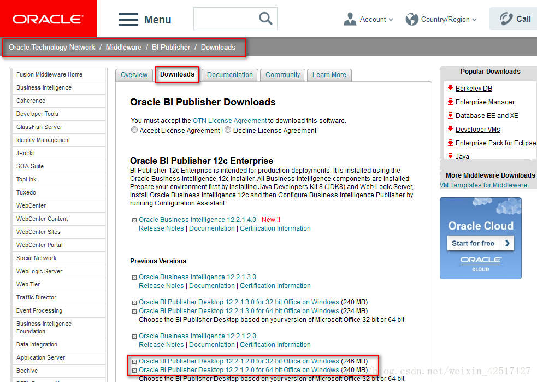Open the hamburger Menu icon
The width and height of the screenshot is (537, 382).
click(128, 20)
